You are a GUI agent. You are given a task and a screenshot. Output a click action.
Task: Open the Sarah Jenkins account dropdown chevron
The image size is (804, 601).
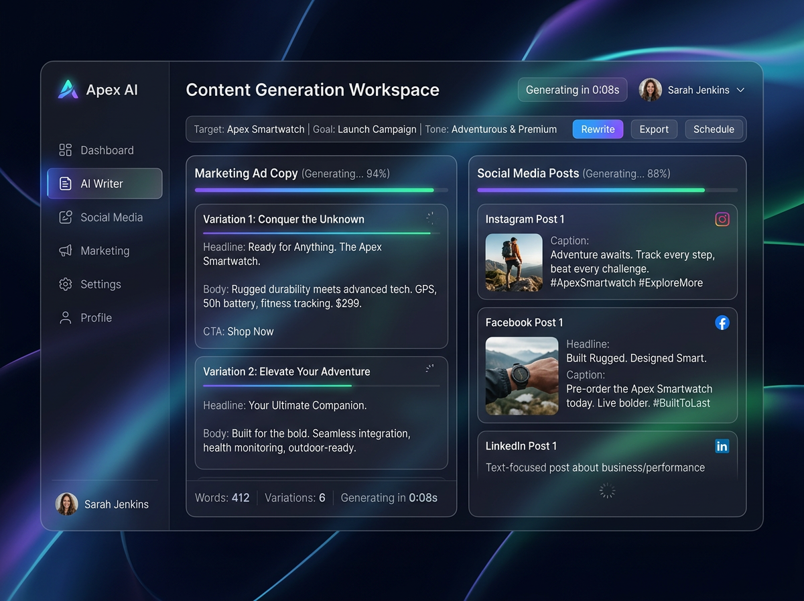[740, 90]
